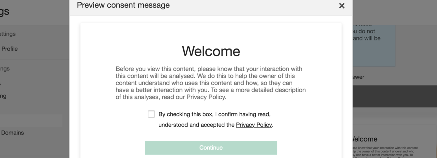Viewport: 437px width, 158px height.
Task: Click the consent description paragraph text
Action: (x=211, y=83)
